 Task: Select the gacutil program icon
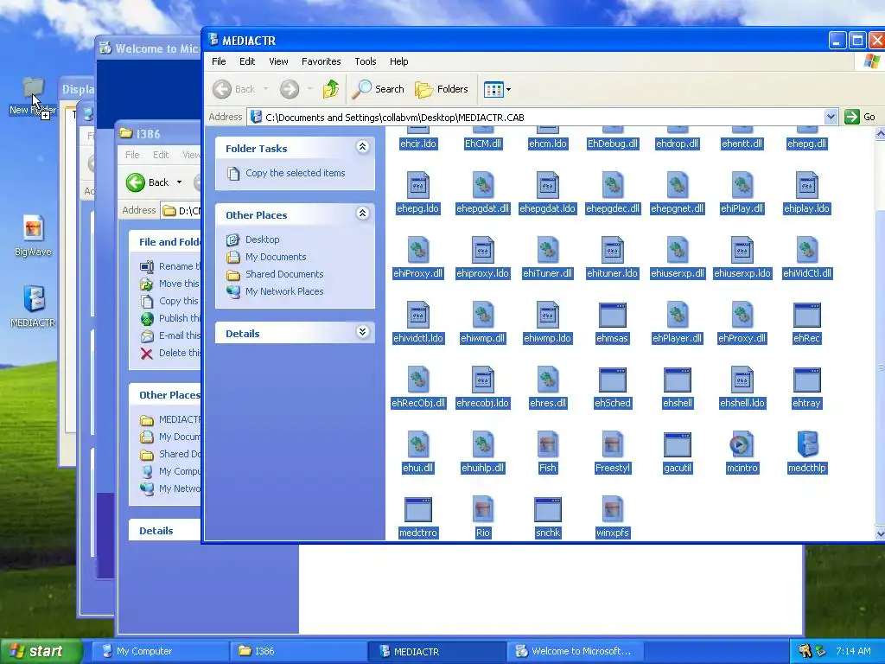678,444
